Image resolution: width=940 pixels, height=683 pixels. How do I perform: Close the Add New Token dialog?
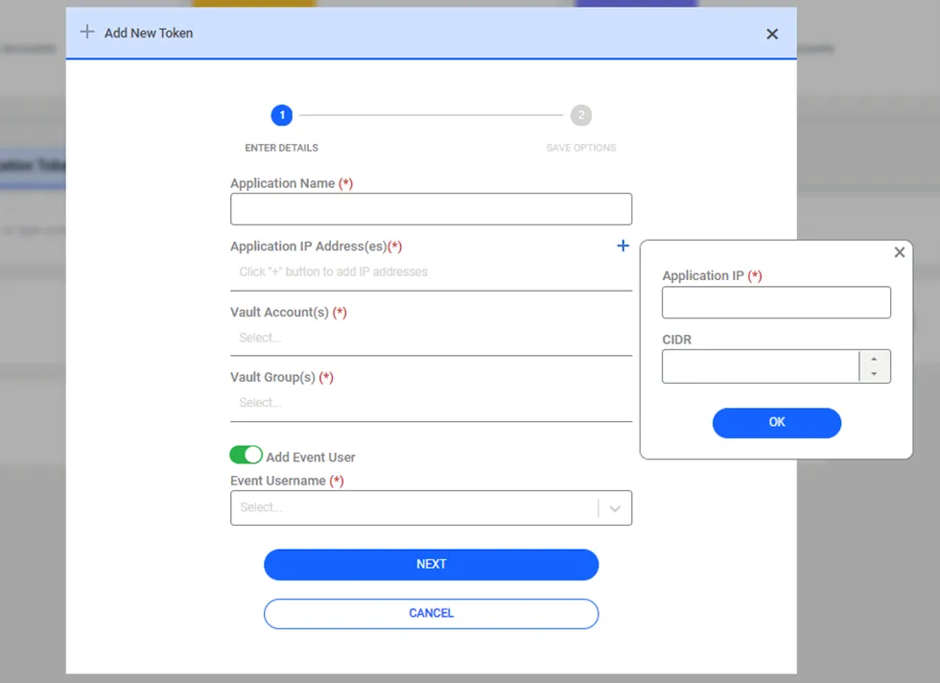pyautogui.click(x=772, y=34)
